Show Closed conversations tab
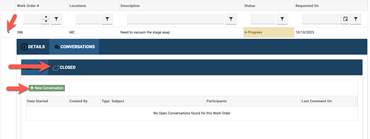370x139 pixels. (64, 67)
